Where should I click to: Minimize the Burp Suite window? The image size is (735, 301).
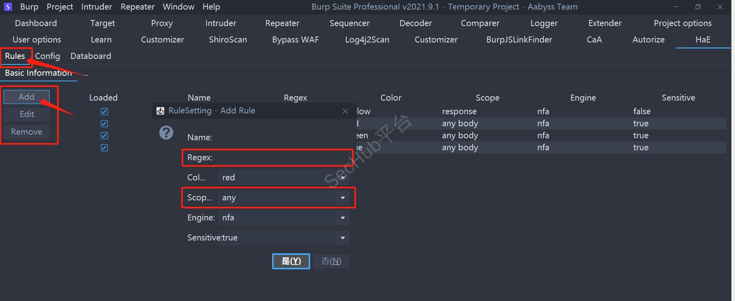(x=676, y=7)
